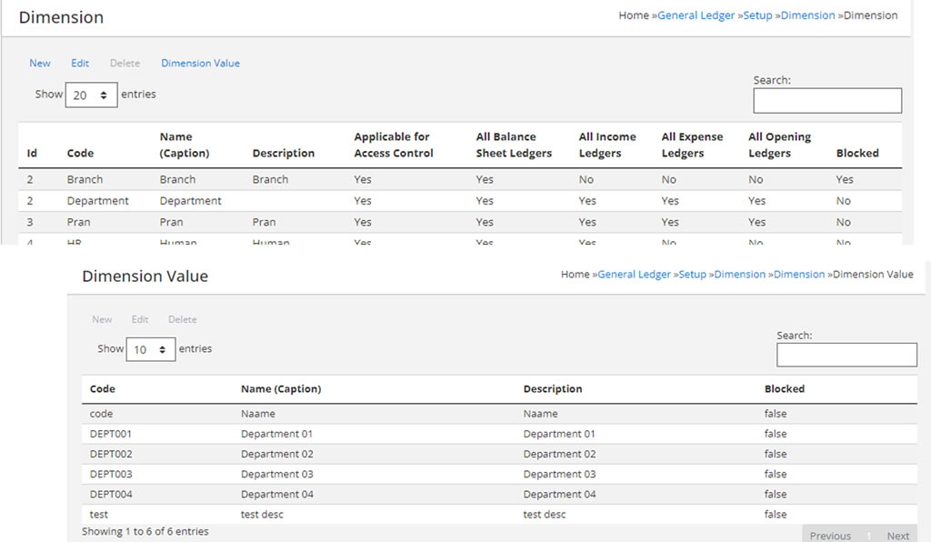Click Edit in the Dimension toolbar
The height and width of the screenshot is (542, 931).
click(x=80, y=64)
